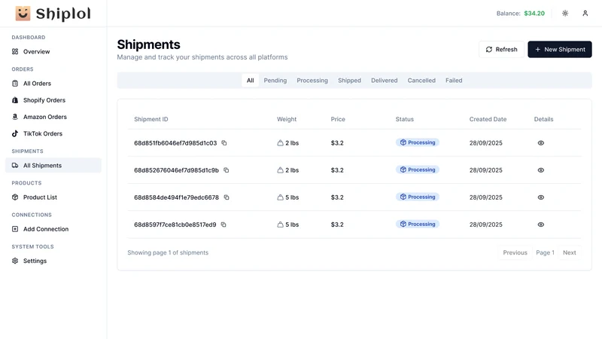602x339 pixels.
Task: Select All Shipments in the sidebar
Action: [53, 165]
